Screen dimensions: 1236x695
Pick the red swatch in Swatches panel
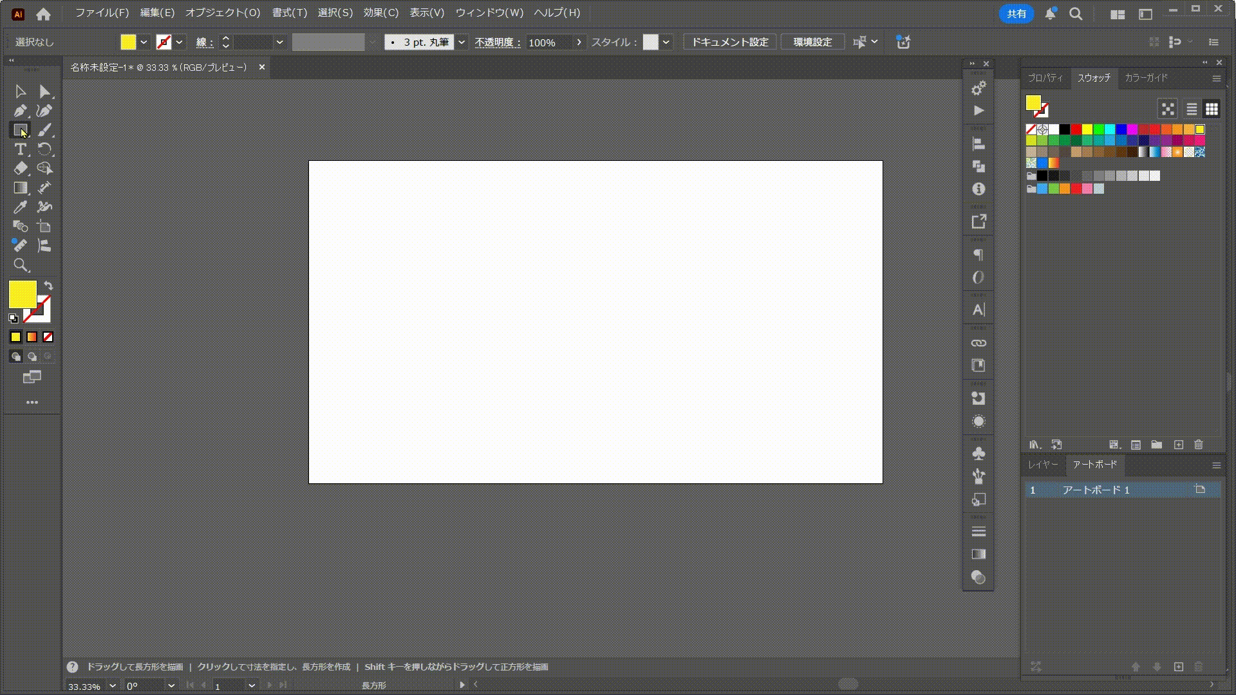click(1076, 129)
